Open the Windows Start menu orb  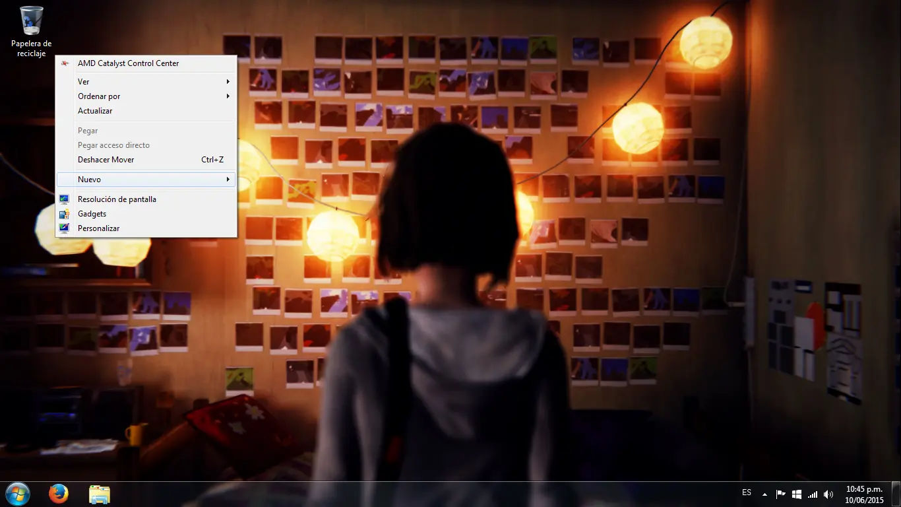click(17, 494)
